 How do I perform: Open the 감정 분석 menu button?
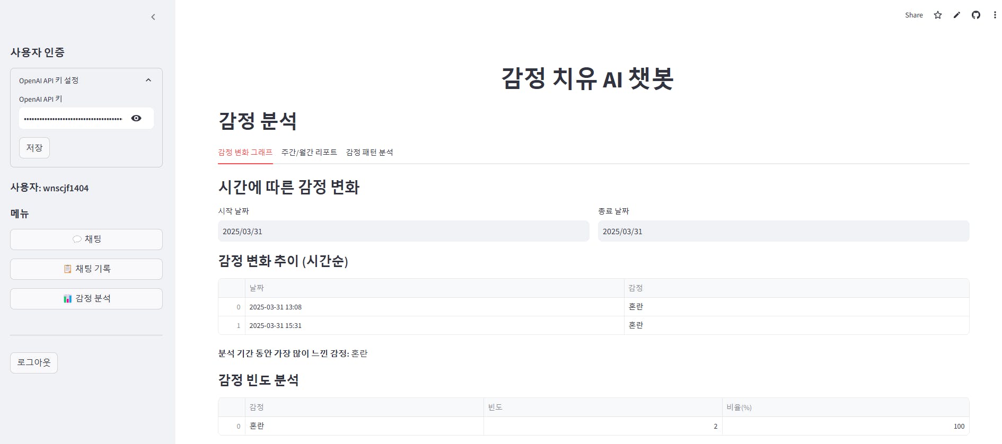86,299
